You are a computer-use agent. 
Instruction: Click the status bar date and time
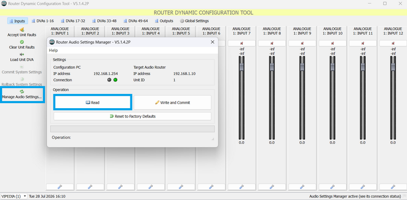click(47, 196)
